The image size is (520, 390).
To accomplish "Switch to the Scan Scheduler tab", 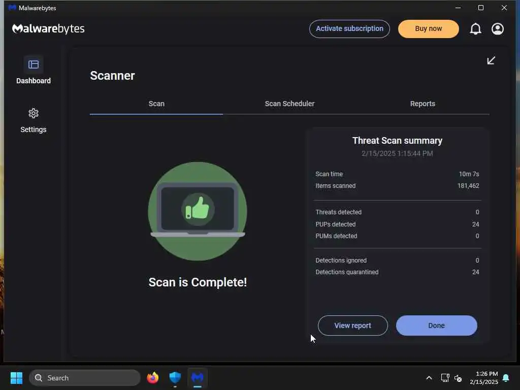I will click(289, 104).
